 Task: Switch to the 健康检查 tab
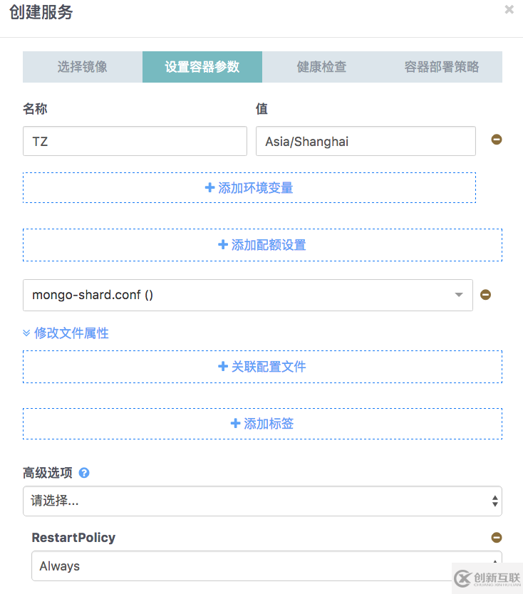321,67
